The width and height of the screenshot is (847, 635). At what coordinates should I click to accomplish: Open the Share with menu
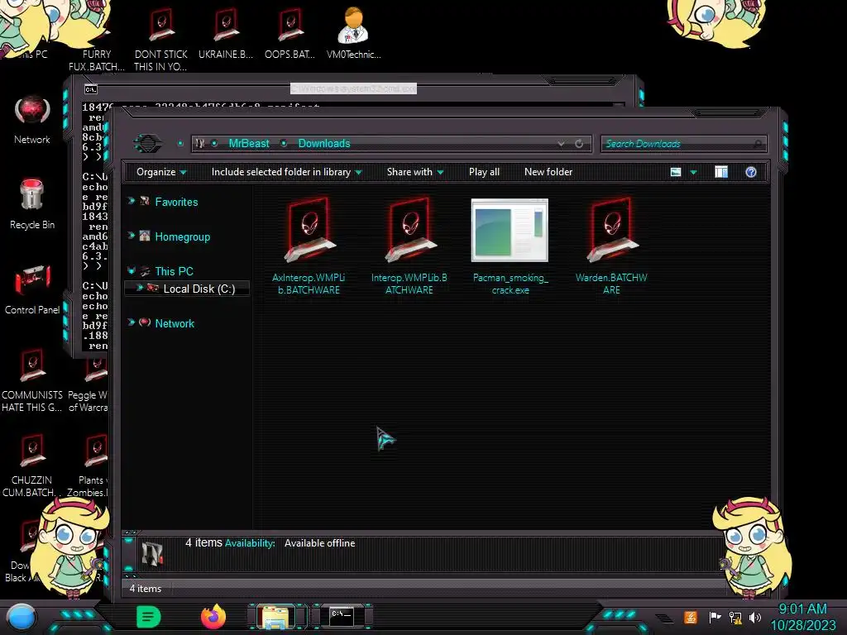(x=415, y=172)
